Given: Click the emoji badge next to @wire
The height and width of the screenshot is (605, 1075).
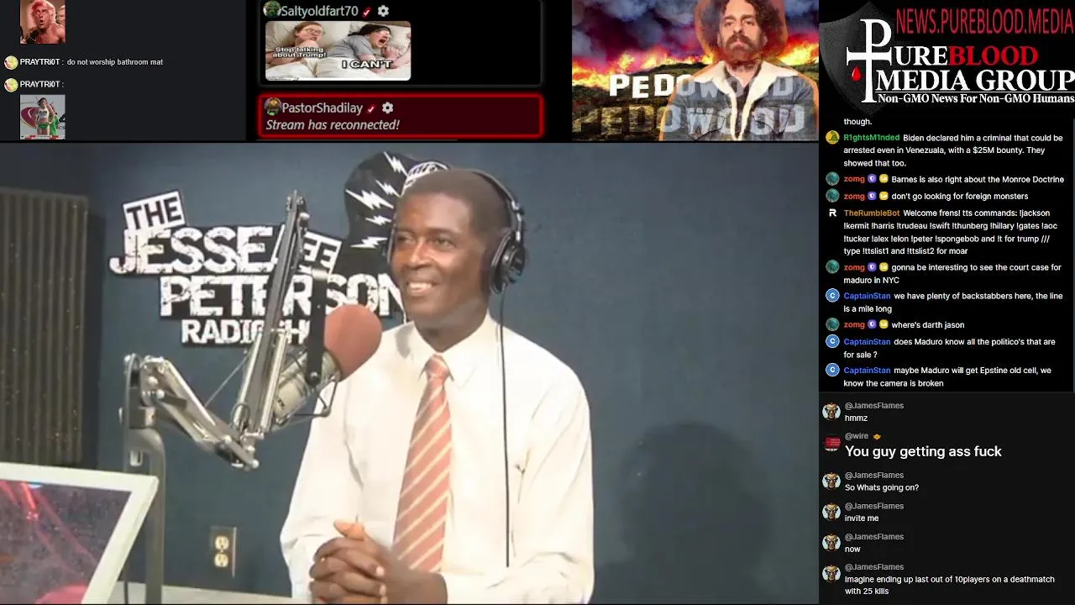Looking at the screenshot, I should [877, 437].
